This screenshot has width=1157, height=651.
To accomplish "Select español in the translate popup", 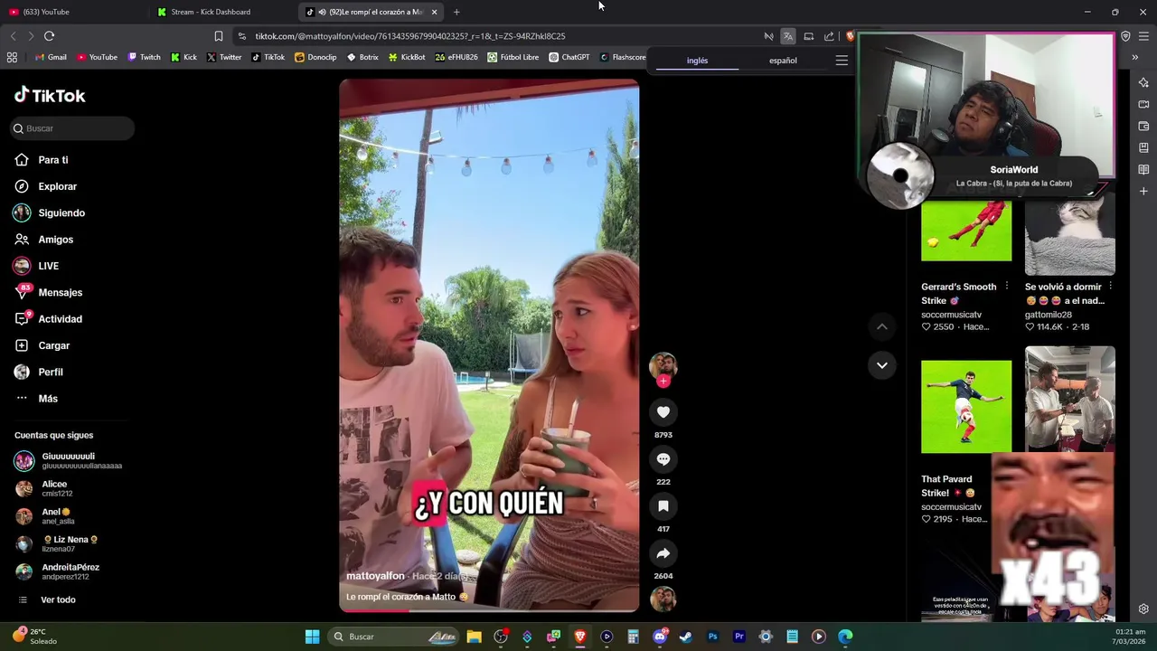I will point(783,61).
